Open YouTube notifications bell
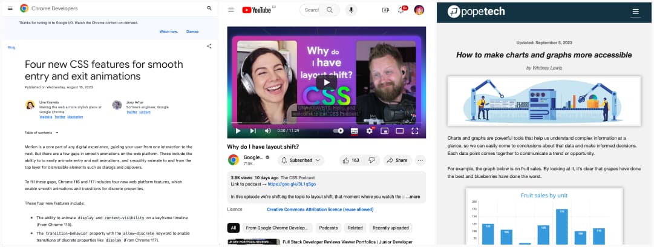654x247 pixels. (x=401, y=10)
